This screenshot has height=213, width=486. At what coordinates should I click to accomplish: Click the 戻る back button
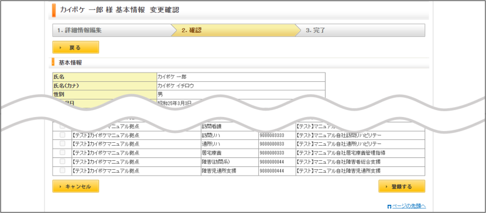76,47
